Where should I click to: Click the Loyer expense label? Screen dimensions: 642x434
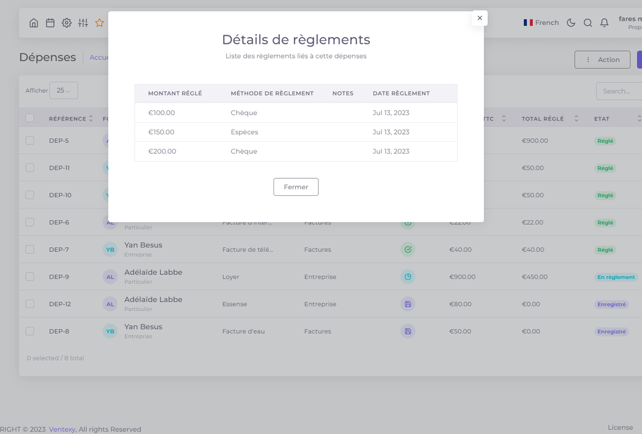click(x=231, y=277)
